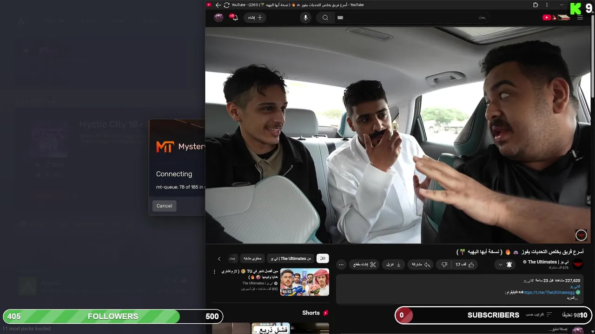Select the 'محتوى مشابه' filter chip
This screenshot has width=595, height=334.
[x=253, y=258]
